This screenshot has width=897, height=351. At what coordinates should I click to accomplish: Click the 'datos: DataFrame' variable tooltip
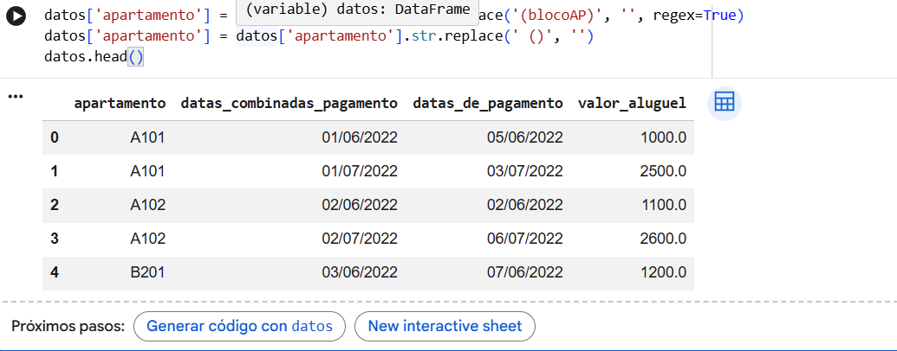tap(358, 11)
